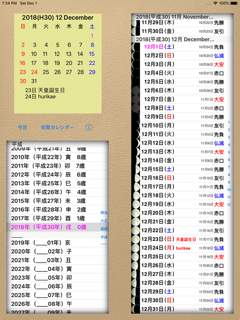Tap the new moon icon next to 12月7日

(135, 99)
